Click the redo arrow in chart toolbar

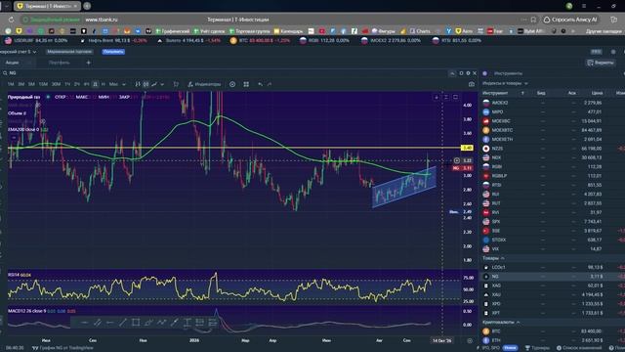[270, 84]
